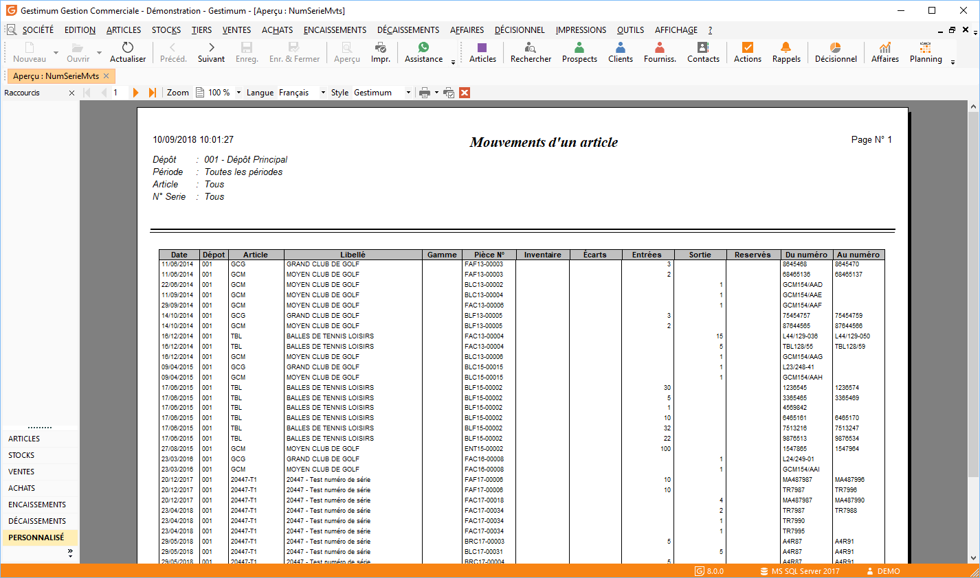Click the preview printer icon

425,93
